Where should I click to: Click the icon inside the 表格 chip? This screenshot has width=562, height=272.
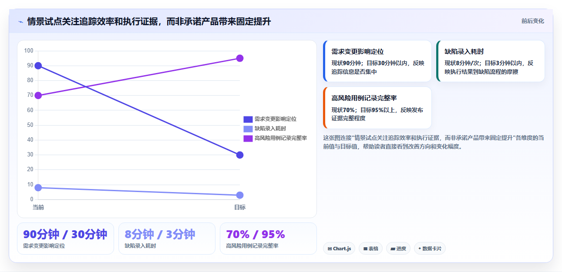tap(365, 249)
